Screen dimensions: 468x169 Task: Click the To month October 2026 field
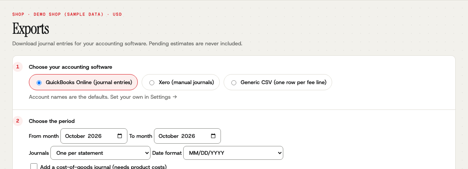point(187,136)
